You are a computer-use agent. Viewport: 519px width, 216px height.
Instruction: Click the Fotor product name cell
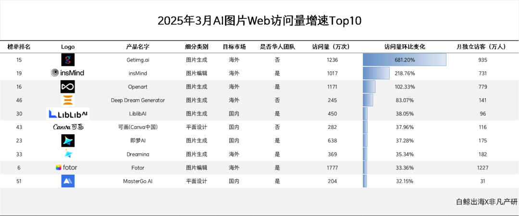[138, 167]
